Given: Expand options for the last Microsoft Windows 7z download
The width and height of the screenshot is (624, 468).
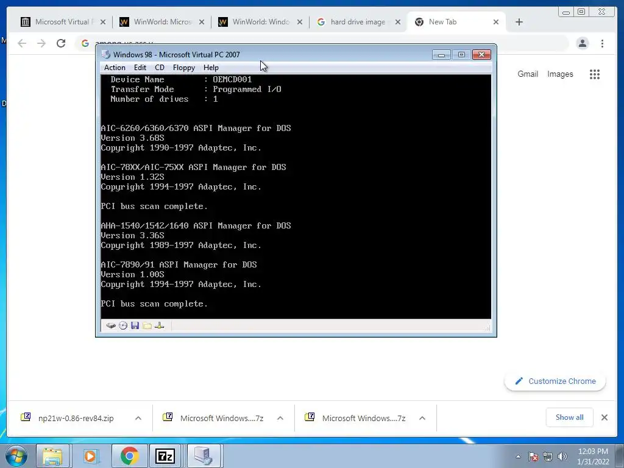Looking at the screenshot, I should [422, 418].
